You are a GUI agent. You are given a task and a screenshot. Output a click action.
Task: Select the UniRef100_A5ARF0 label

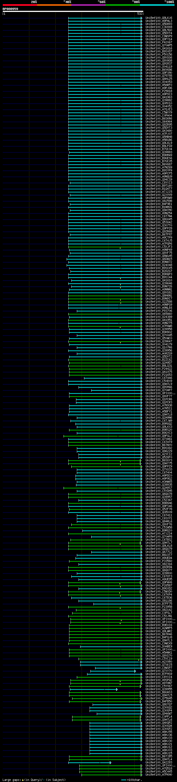coord(159,85)
